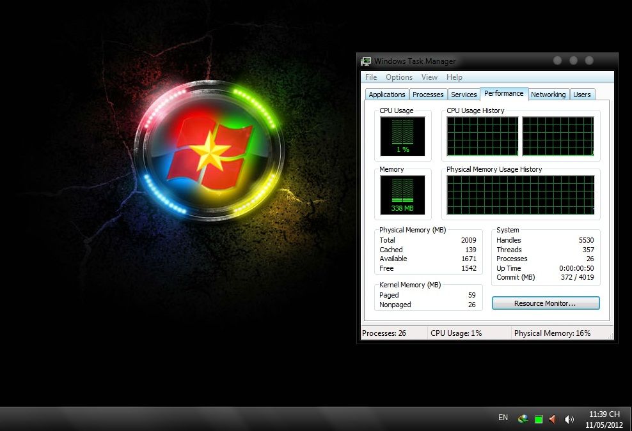
Task: Click the Threads value 357
Action: coord(589,250)
